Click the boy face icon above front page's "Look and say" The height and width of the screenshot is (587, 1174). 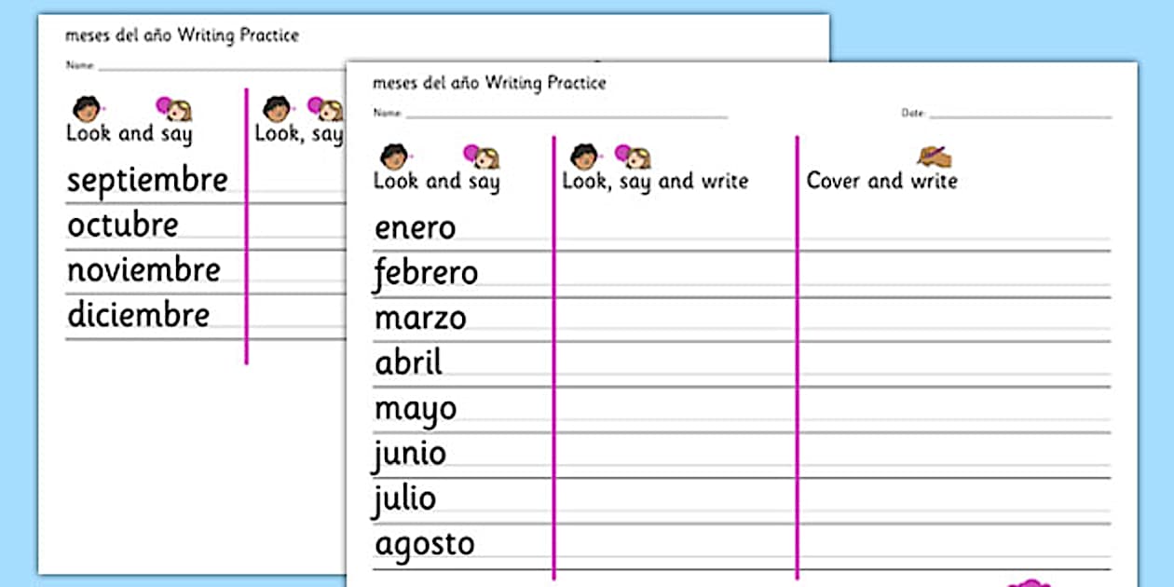point(395,157)
